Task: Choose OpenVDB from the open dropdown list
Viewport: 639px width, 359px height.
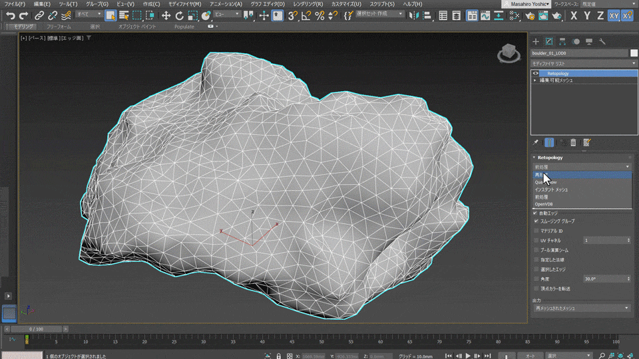Action: 543,204
